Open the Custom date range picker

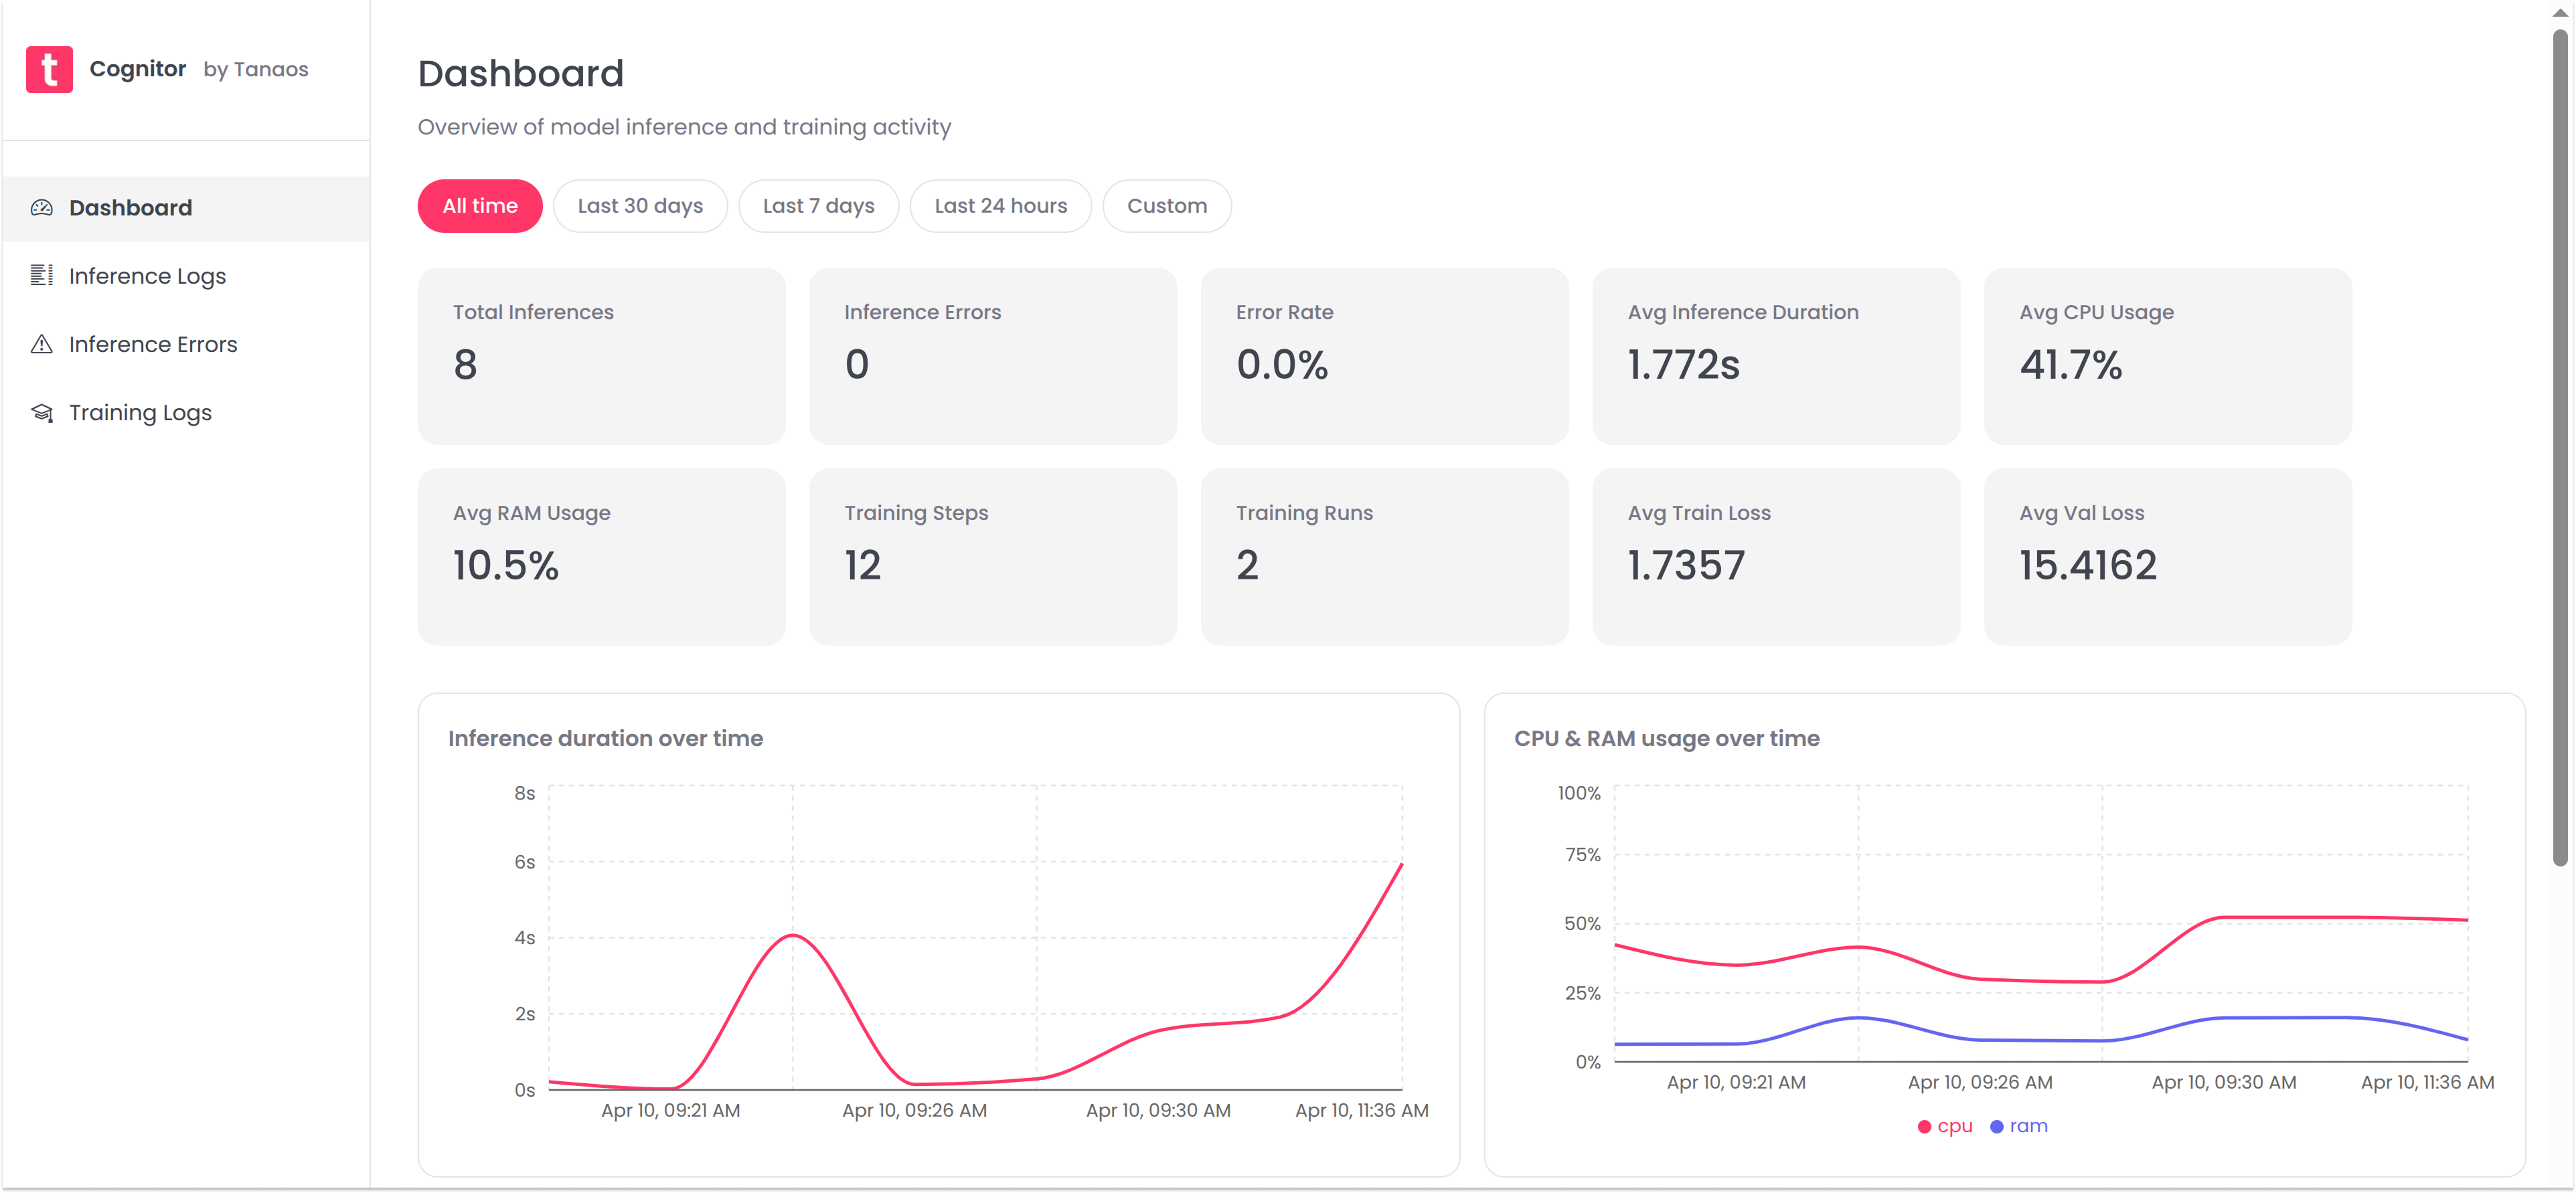pos(1166,206)
